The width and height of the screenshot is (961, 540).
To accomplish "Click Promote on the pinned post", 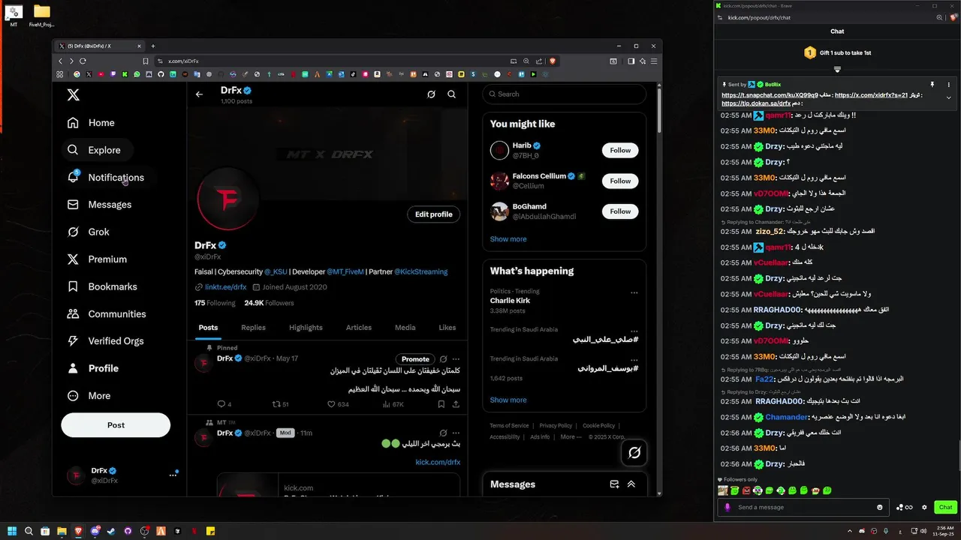I will (x=415, y=359).
